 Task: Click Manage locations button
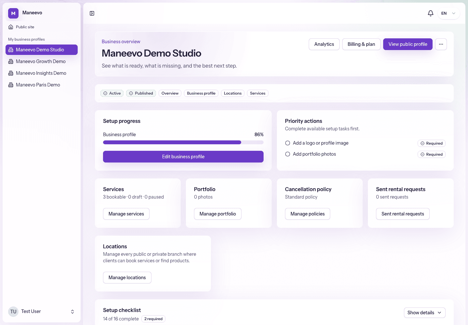pos(127,278)
